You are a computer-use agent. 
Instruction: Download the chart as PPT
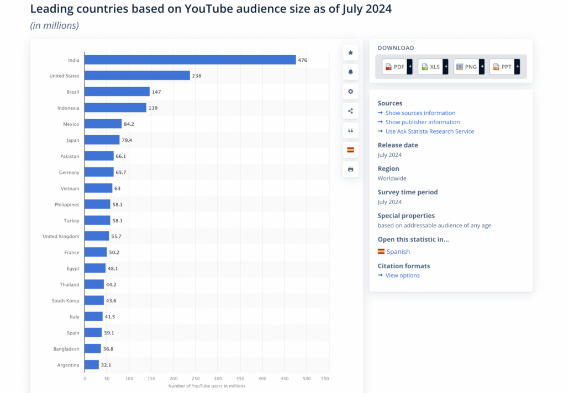[x=502, y=67]
